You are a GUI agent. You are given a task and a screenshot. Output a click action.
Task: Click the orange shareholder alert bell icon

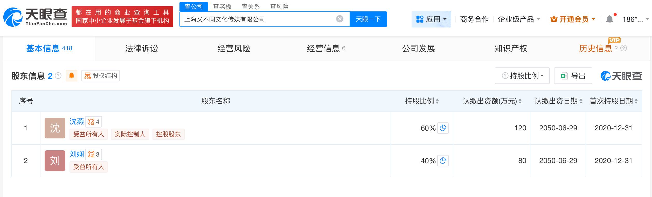72,76
